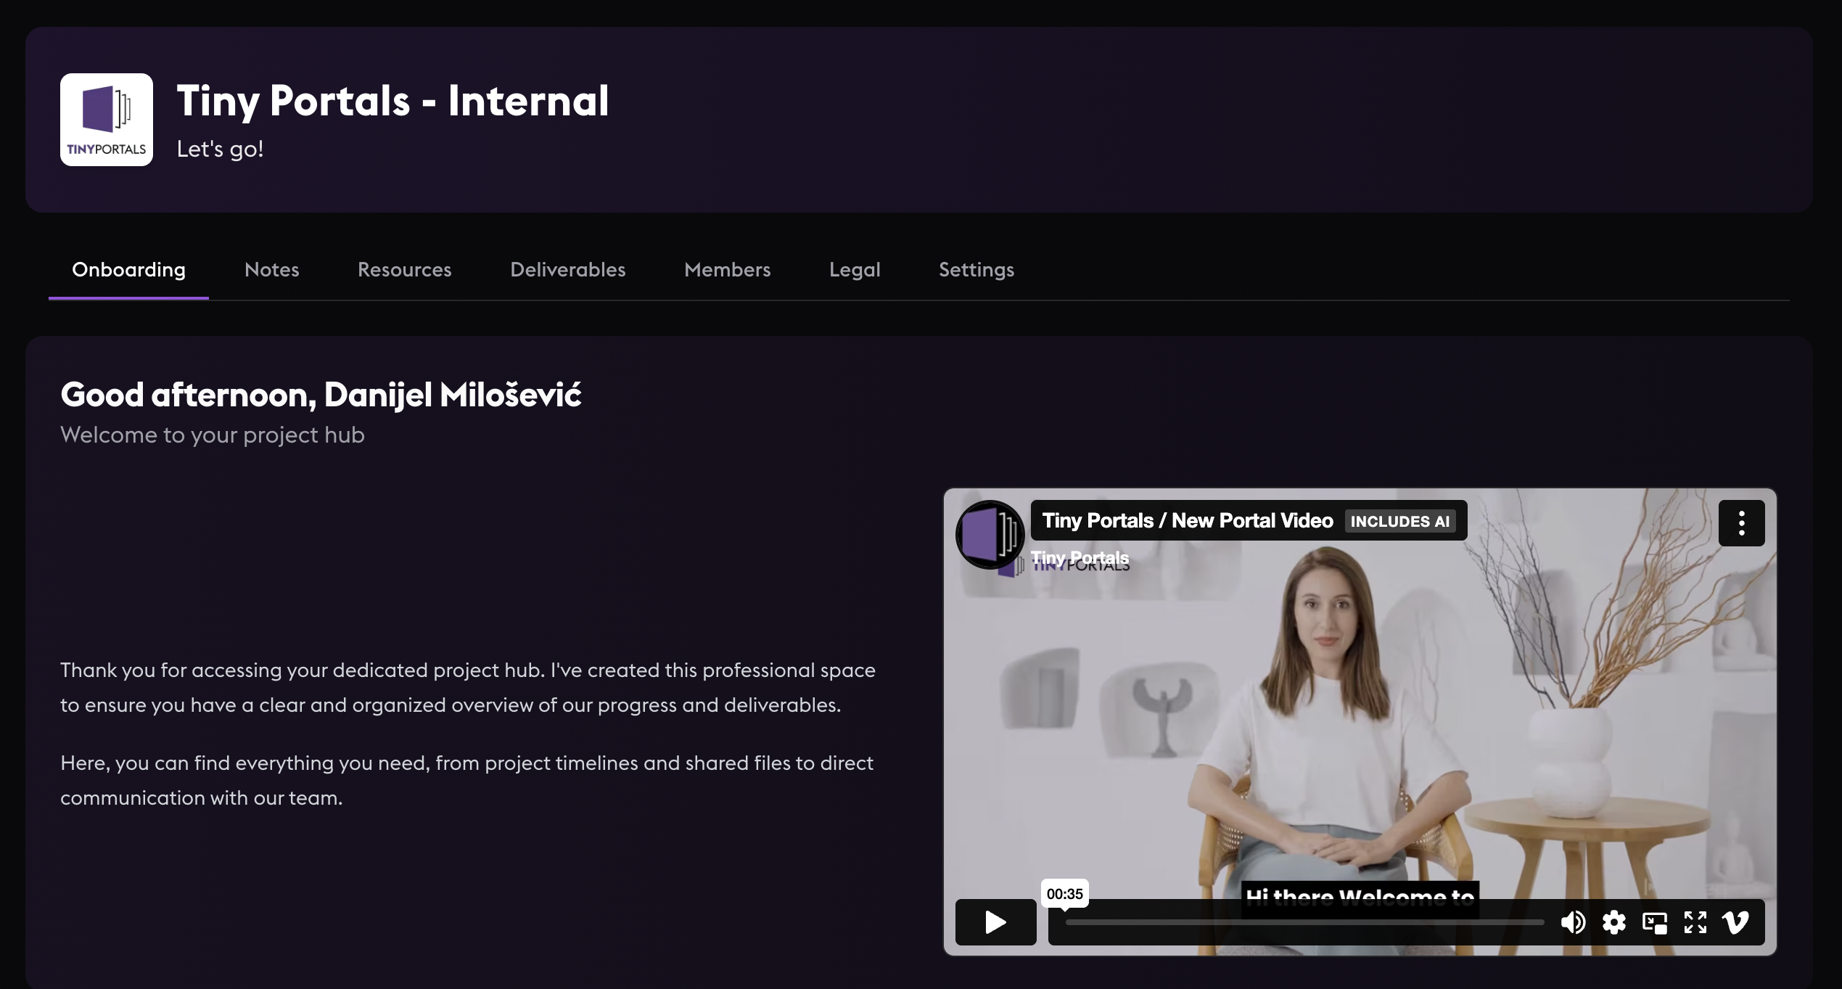Click the INCLUDES AI badge

[x=1399, y=521]
